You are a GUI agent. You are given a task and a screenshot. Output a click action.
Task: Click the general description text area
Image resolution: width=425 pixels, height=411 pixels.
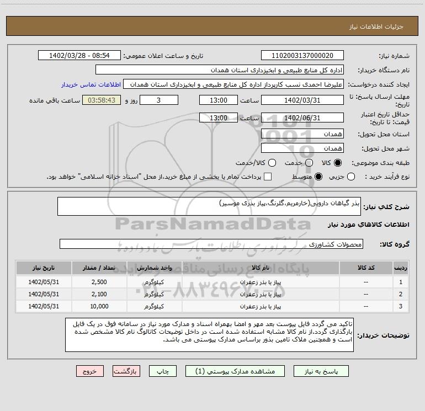[209, 206]
